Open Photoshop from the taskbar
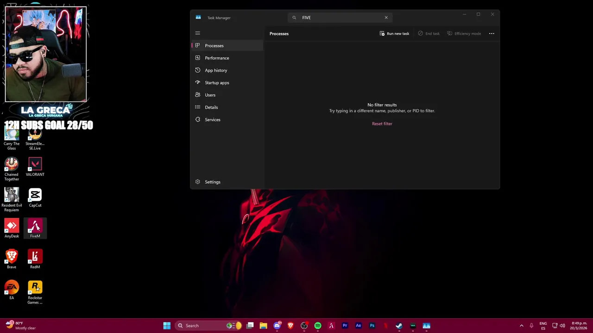Screen dimensions: 593x333 [x=372, y=326]
